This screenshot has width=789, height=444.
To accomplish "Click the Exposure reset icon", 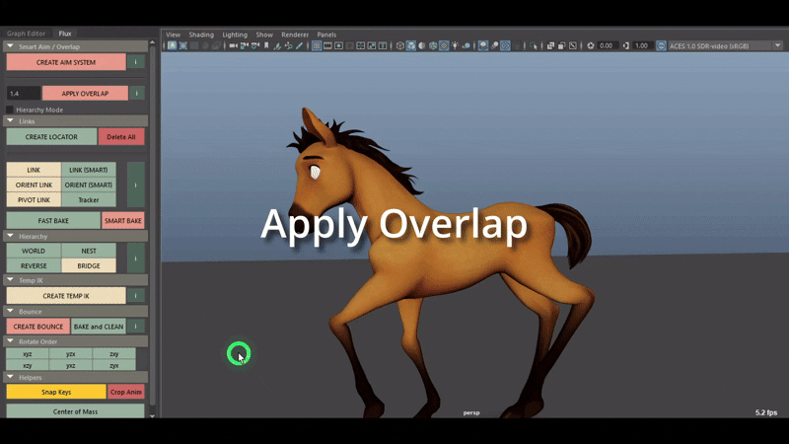I will pos(591,45).
